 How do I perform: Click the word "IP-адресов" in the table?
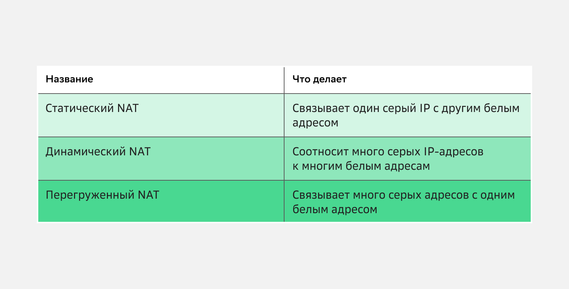[453, 152]
